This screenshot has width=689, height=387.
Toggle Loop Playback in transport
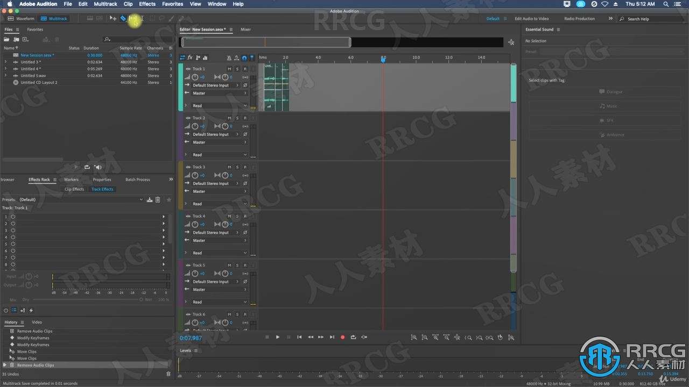[x=353, y=337]
